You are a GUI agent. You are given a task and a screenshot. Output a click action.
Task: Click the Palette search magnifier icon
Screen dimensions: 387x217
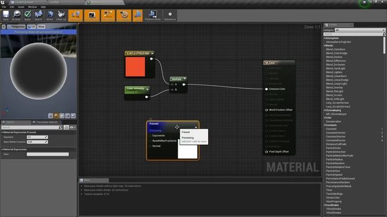coord(385,34)
